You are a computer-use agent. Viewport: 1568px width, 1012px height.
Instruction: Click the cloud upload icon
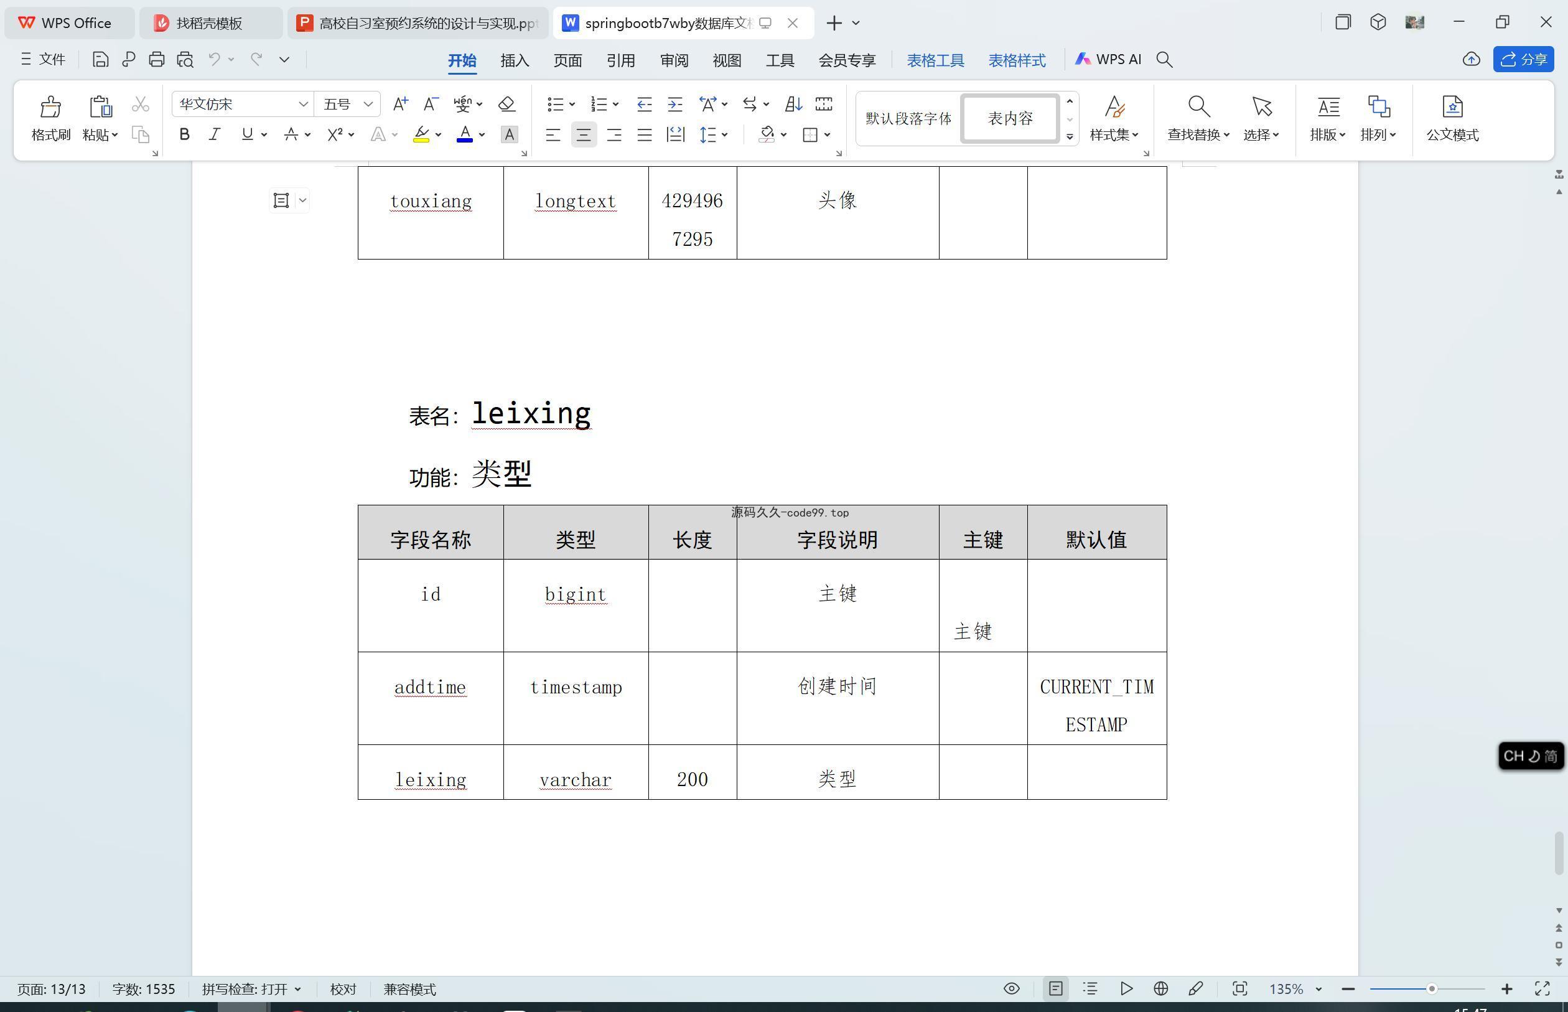pyautogui.click(x=1472, y=60)
